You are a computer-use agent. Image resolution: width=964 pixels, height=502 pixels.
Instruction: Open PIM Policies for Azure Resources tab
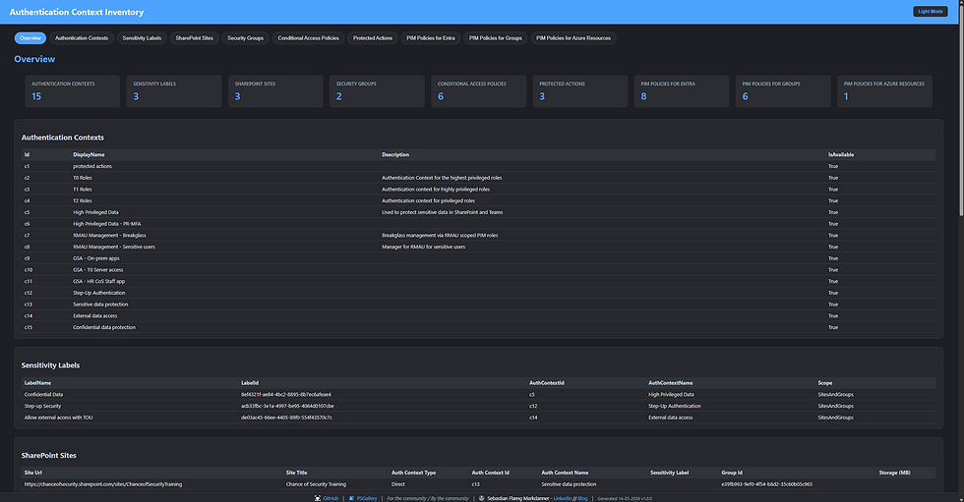(x=573, y=38)
